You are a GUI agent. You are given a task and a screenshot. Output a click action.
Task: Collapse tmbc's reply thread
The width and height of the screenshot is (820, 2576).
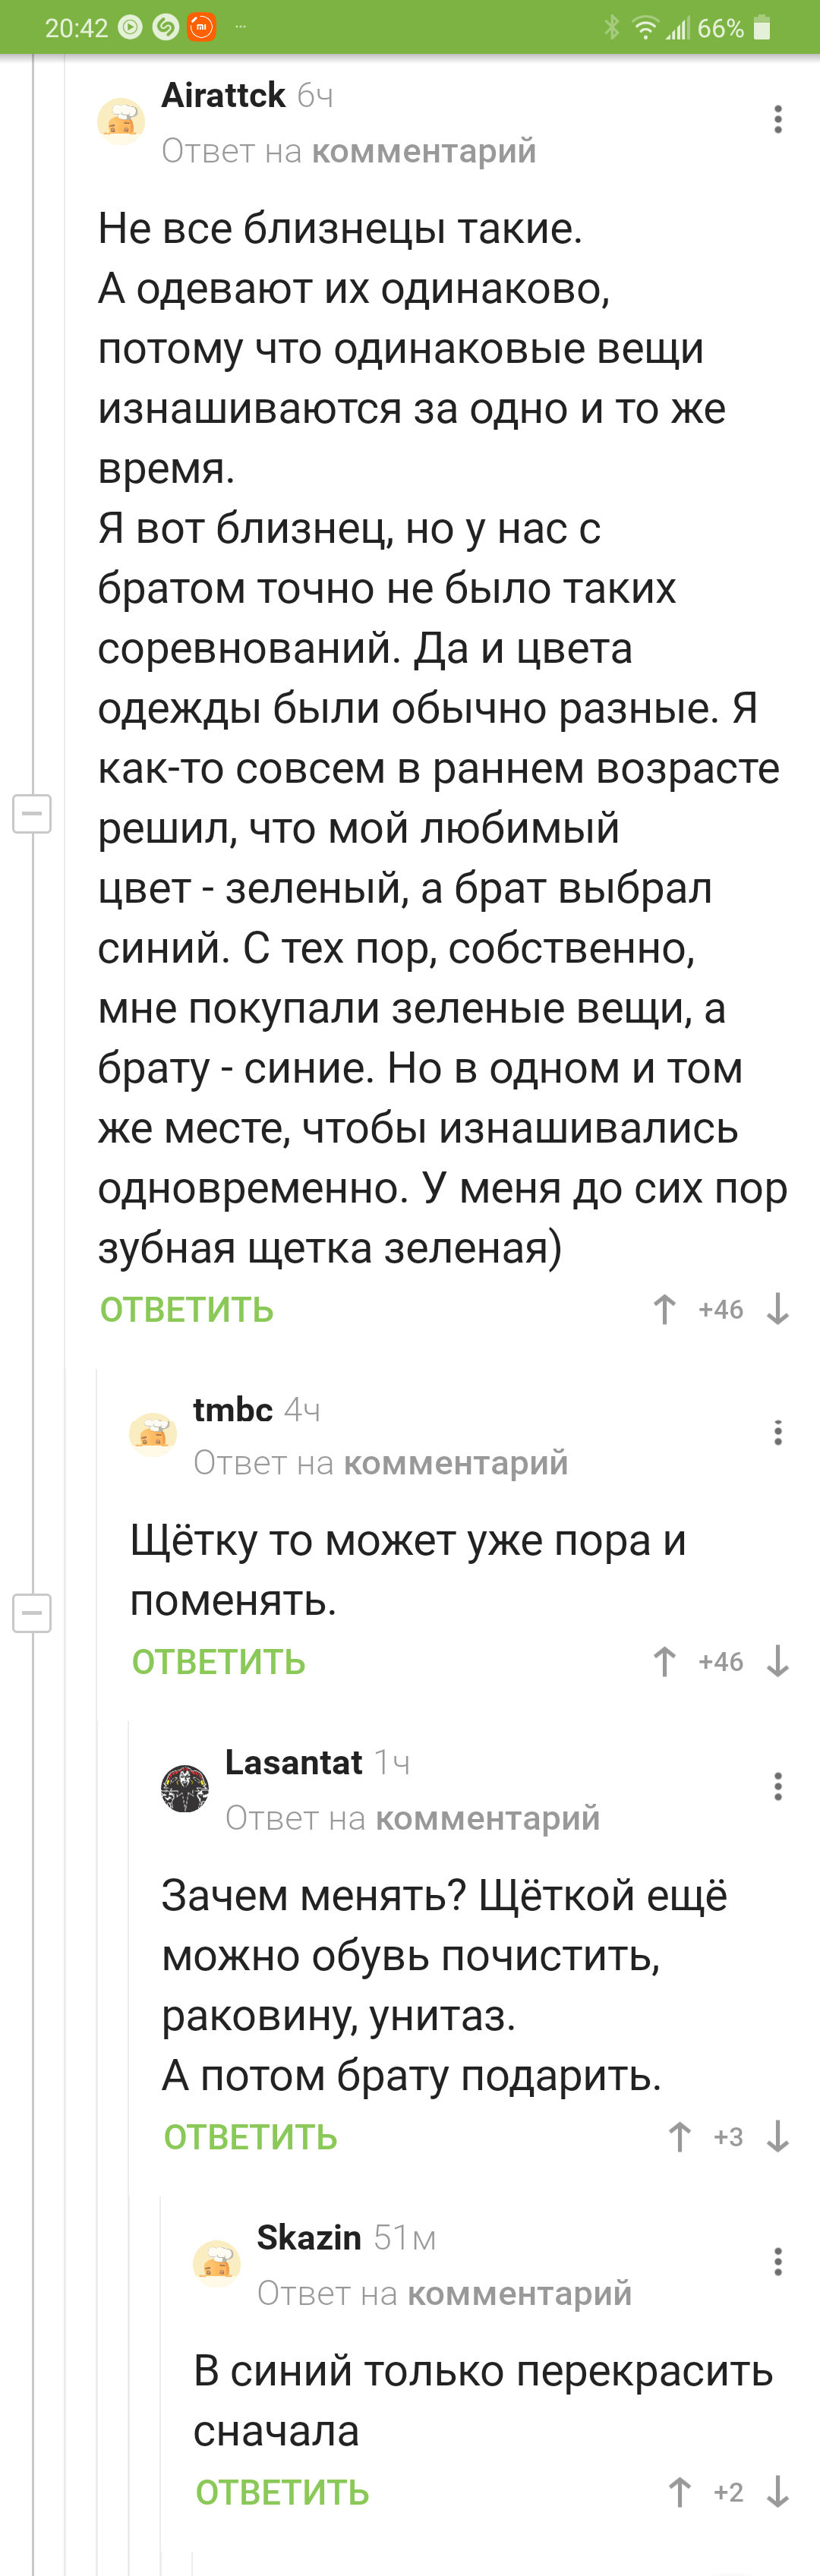pos(32,1612)
